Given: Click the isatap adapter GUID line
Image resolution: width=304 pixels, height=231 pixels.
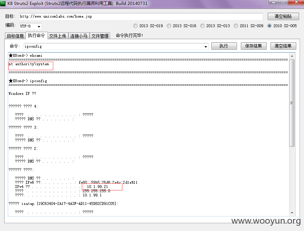Looking at the screenshot, I should [x=63, y=203].
